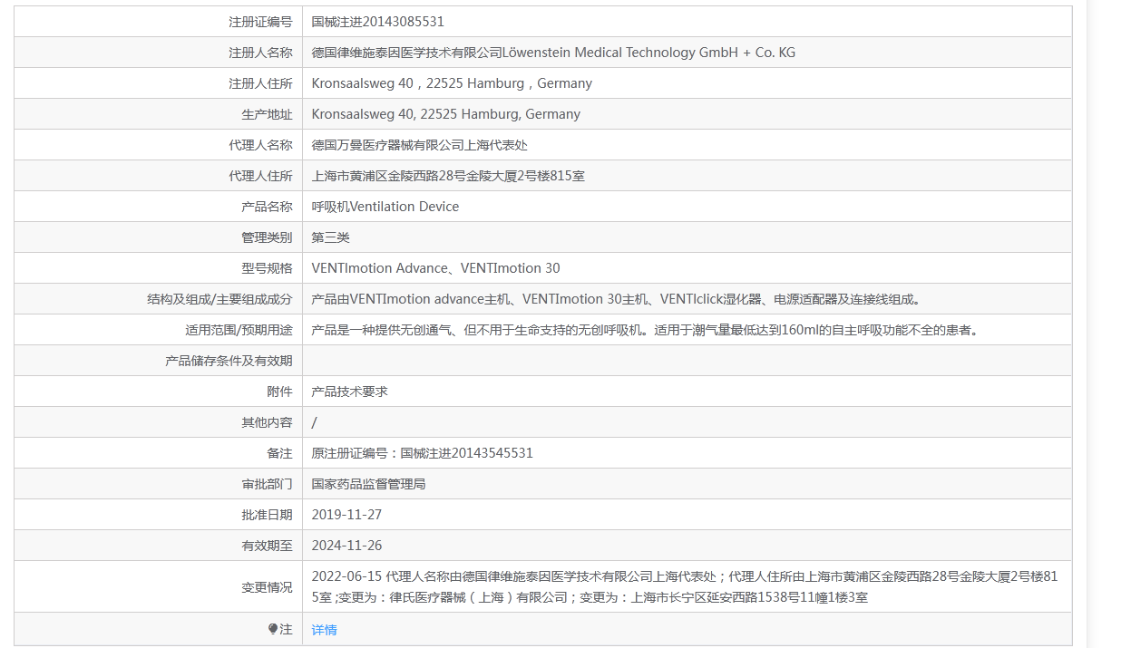Screen dimensions: 1131x648
Task: Click the 注册人住所 label
Action: [260, 83]
